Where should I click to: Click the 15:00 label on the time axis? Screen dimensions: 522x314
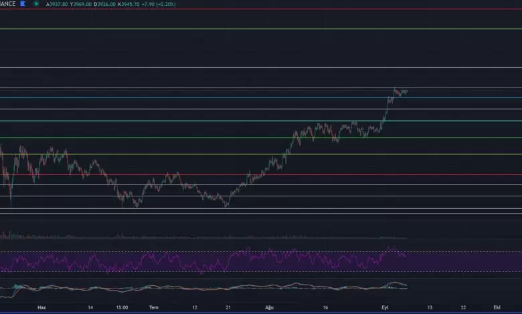(121, 308)
